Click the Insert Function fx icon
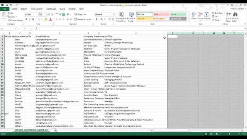This screenshot has width=247, height=139. click(36, 29)
